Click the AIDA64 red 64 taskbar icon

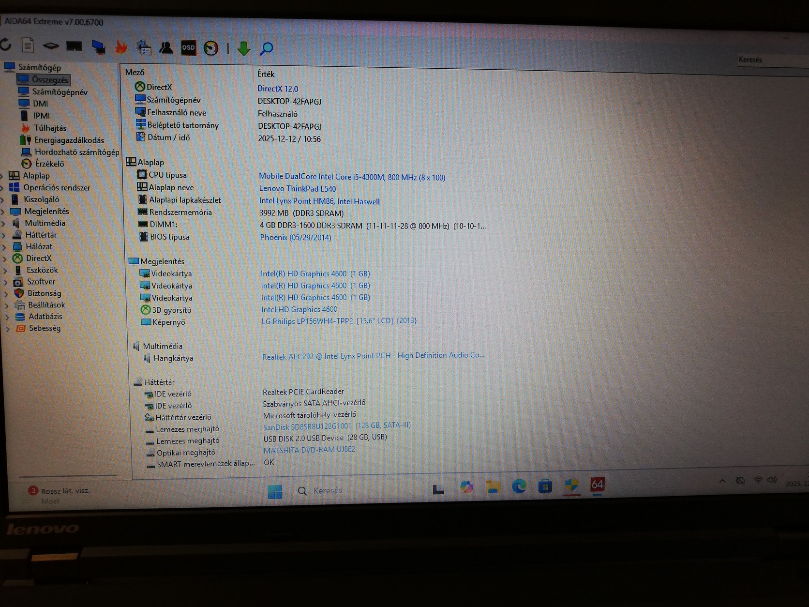(x=598, y=485)
